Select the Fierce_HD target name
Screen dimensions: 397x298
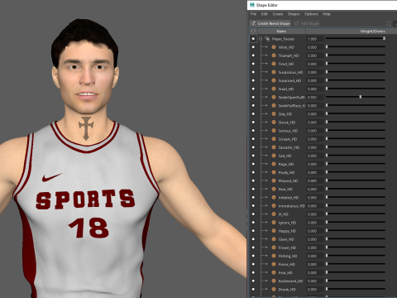tap(287, 264)
